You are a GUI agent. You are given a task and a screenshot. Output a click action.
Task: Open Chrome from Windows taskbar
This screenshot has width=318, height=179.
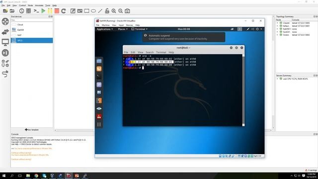[x=36, y=176]
